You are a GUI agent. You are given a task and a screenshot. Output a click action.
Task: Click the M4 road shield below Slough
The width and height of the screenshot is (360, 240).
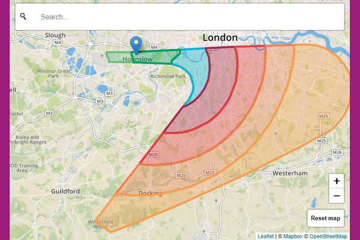tap(58, 42)
